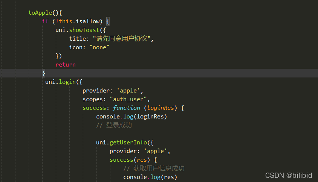Screen dimensions: 318x182
Task: Click the icon: "none" line
Action: click(x=89, y=47)
